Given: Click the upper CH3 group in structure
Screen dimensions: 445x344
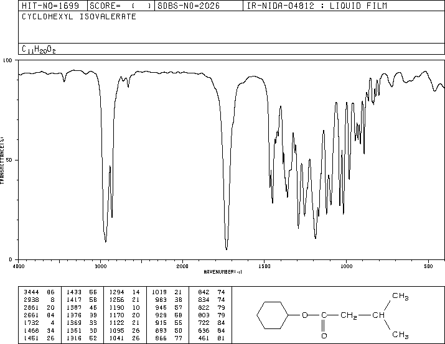Looking at the screenshot, I should [400, 296].
